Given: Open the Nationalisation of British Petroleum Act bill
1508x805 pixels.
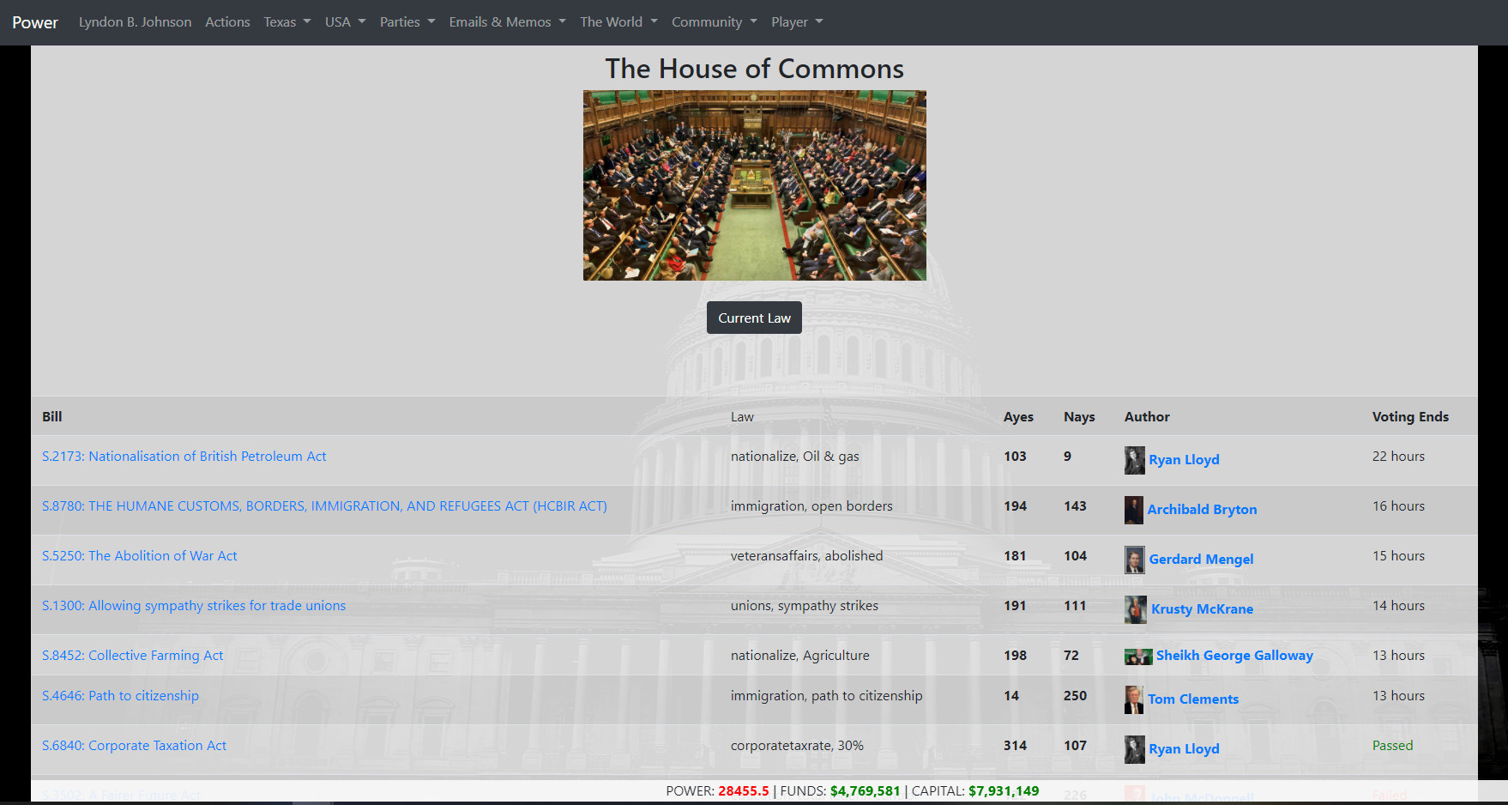Looking at the screenshot, I should (x=184, y=456).
